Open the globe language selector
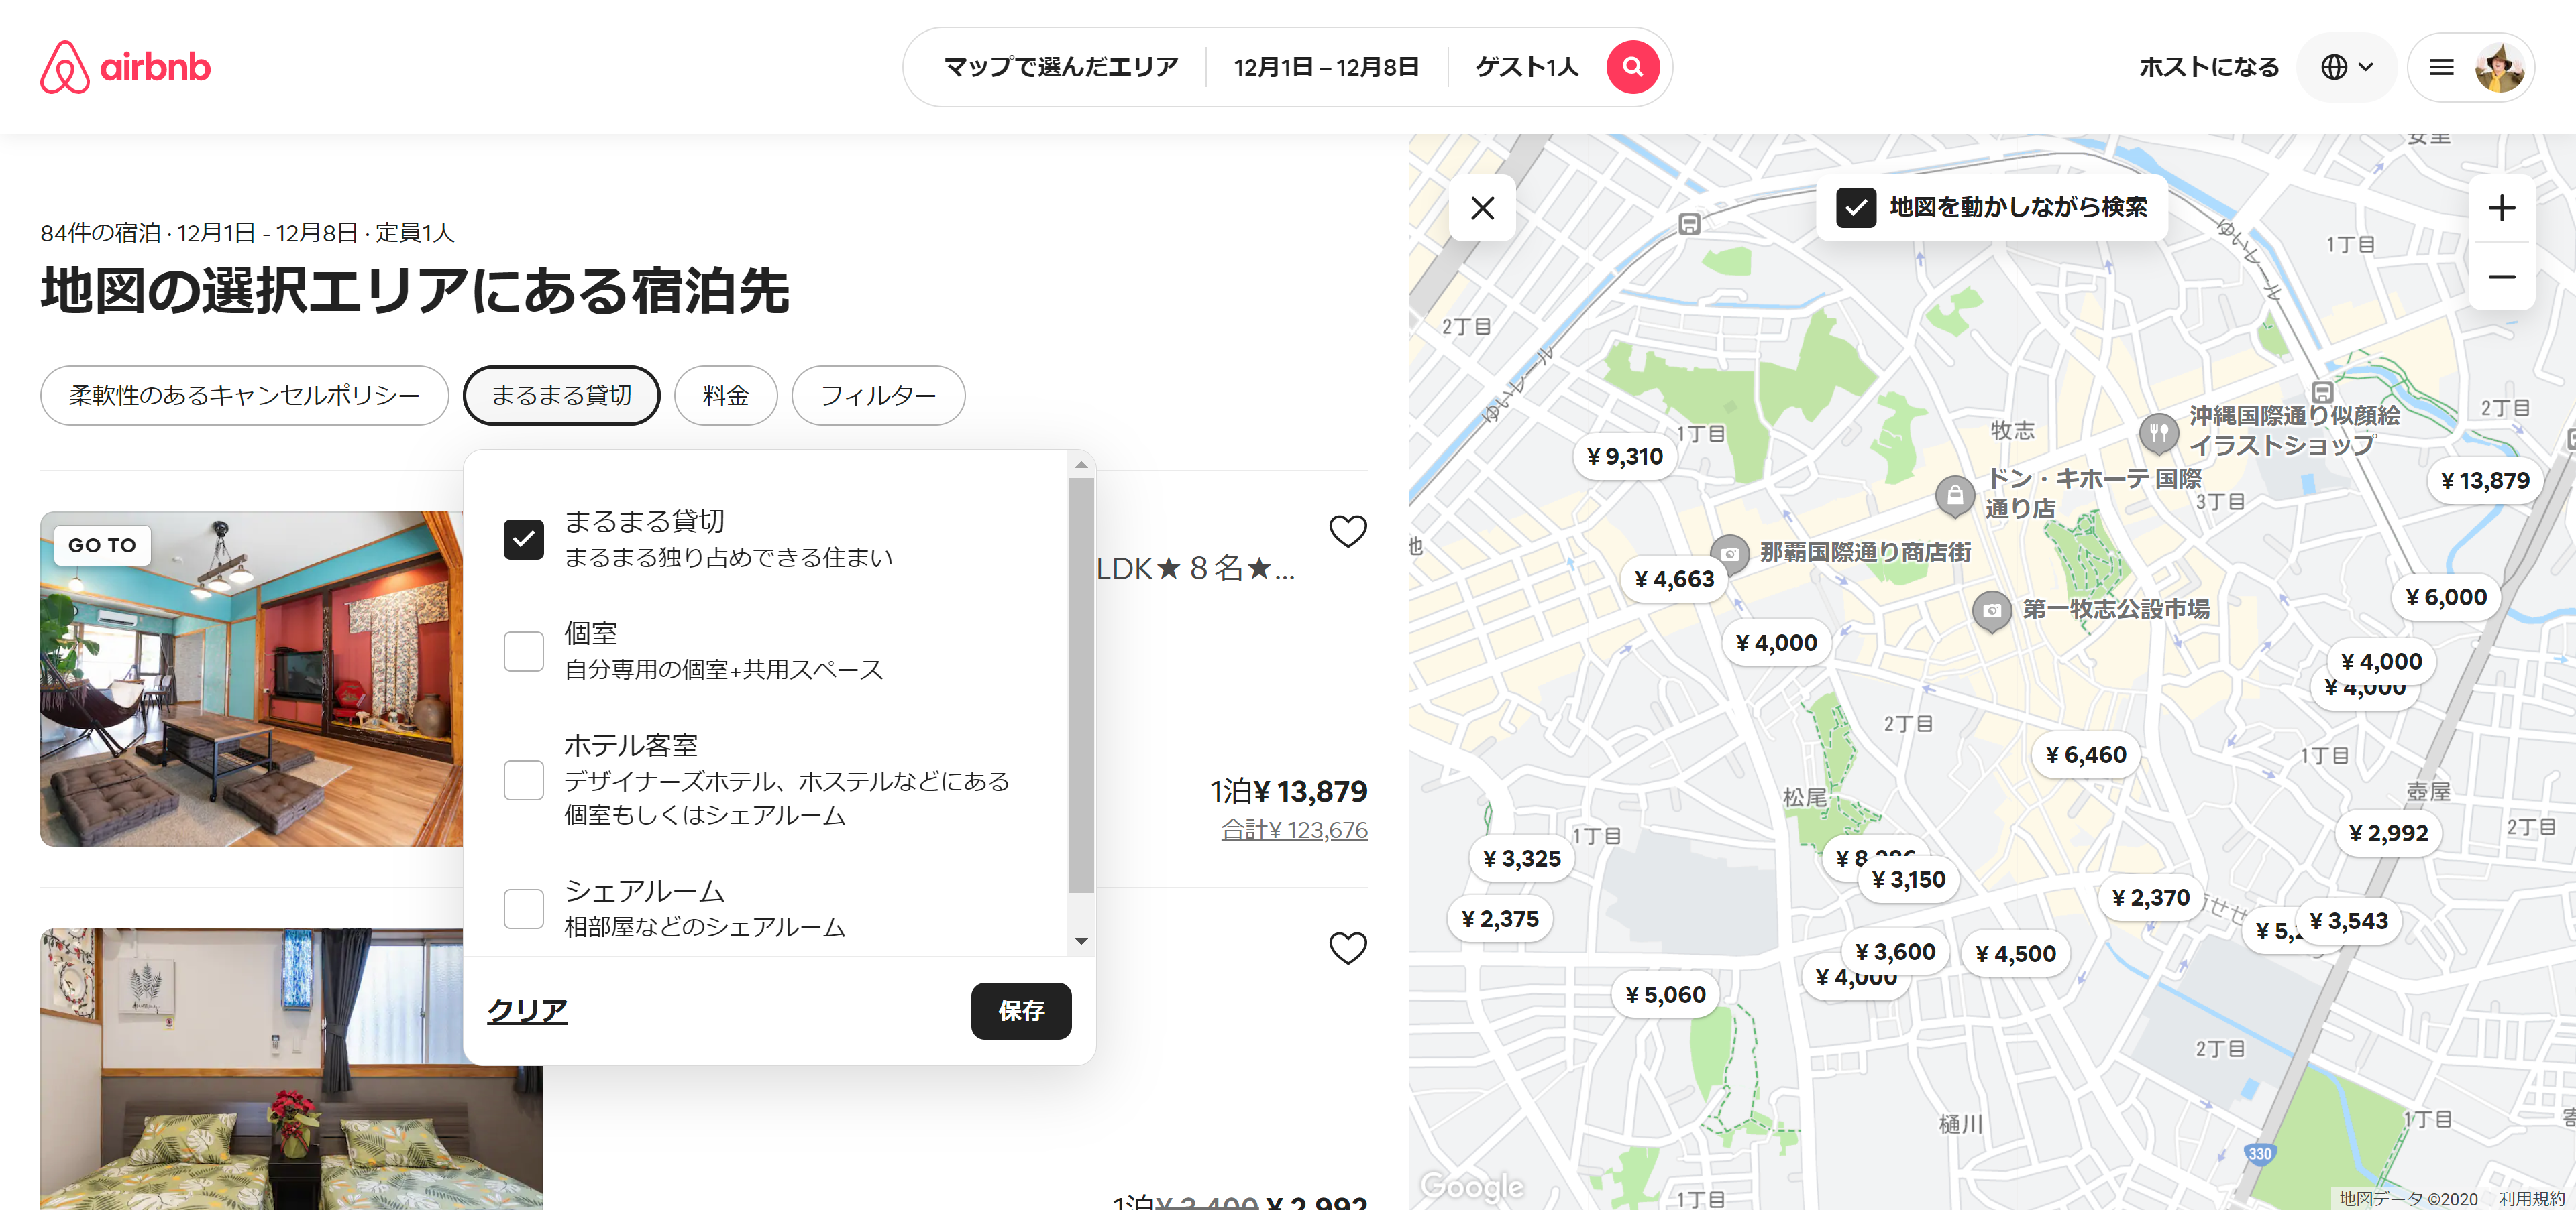2576x1210 pixels. pos(2346,67)
